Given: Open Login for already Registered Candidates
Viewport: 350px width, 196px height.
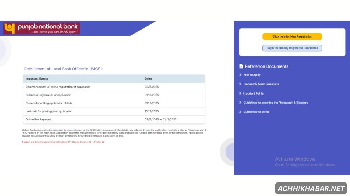Looking at the screenshot, I should [x=292, y=48].
